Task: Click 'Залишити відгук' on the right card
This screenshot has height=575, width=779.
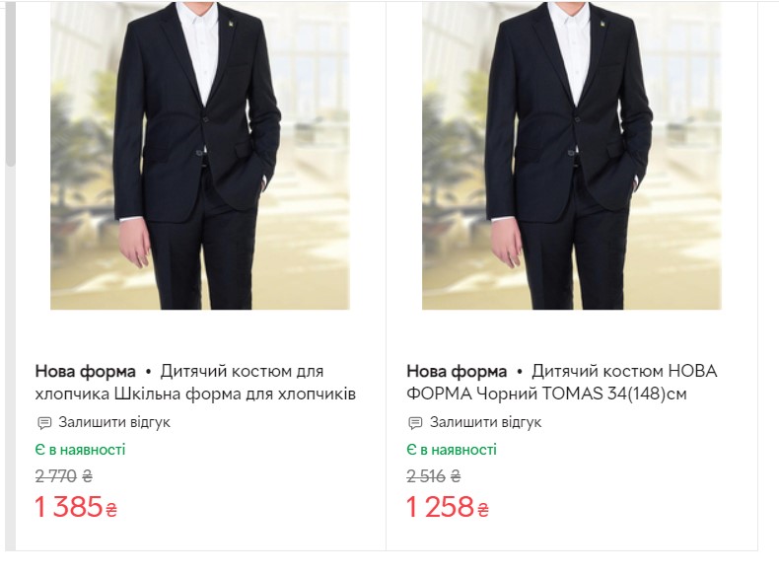Action: coord(486,423)
